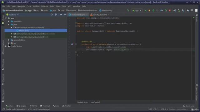
Task: Open the File menu
Action: [3, 6]
